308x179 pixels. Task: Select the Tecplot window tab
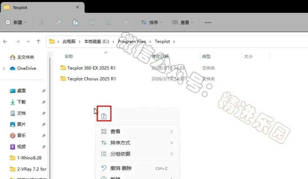pos(43,7)
